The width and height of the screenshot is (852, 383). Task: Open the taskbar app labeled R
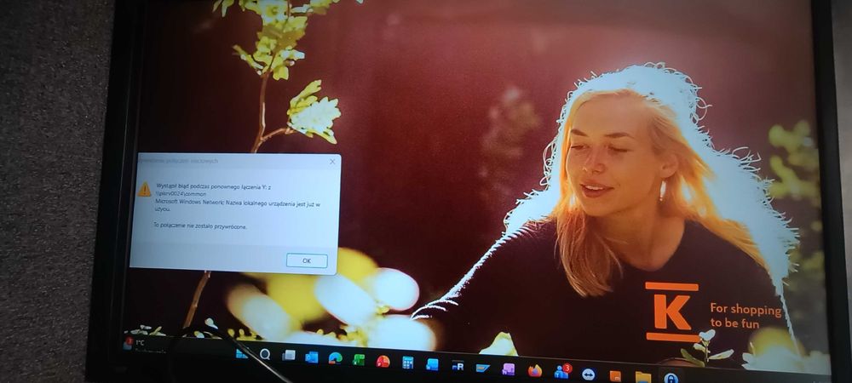click(458, 366)
